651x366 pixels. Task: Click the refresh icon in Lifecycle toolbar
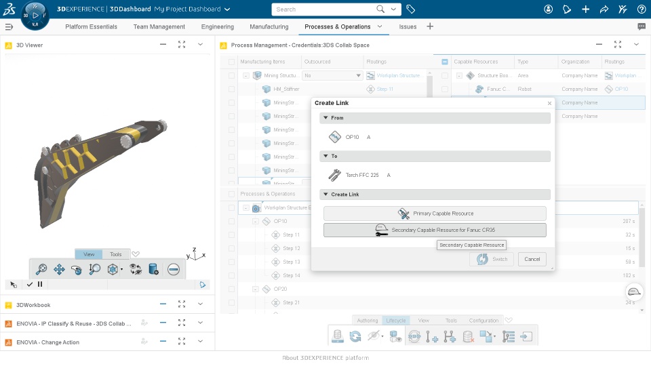pos(355,337)
